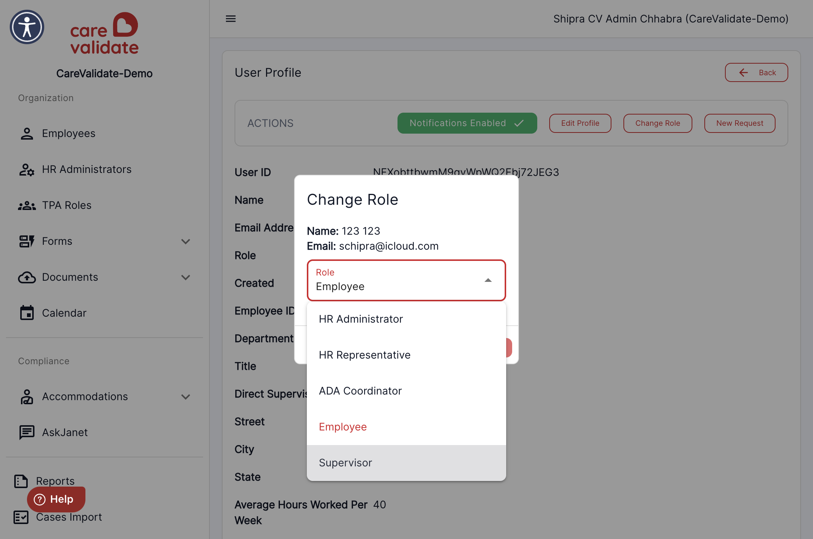This screenshot has height=539, width=813.
Task: Select HR Representative from role list
Action: click(406, 355)
